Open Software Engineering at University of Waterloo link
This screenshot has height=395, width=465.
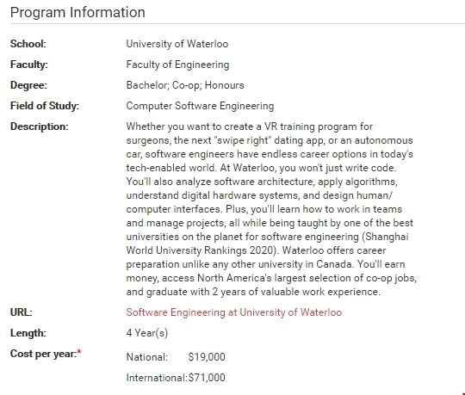pos(234,312)
